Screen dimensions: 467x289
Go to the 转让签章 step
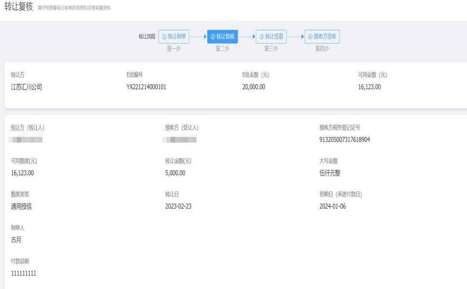click(271, 37)
